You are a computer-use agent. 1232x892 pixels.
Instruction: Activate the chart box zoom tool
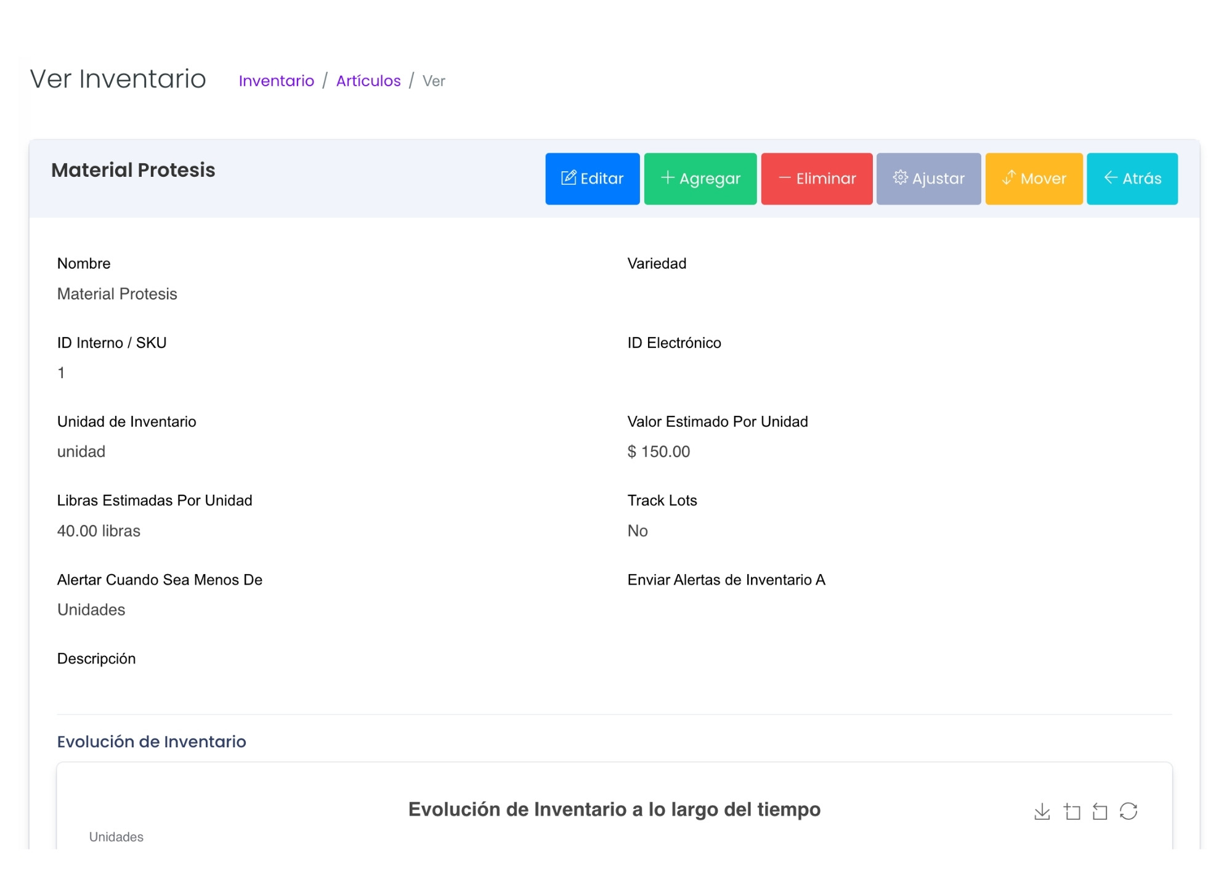tap(1072, 812)
